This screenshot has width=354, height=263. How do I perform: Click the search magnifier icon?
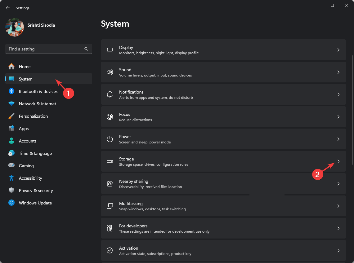pyautogui.click(x=86, y=49)
